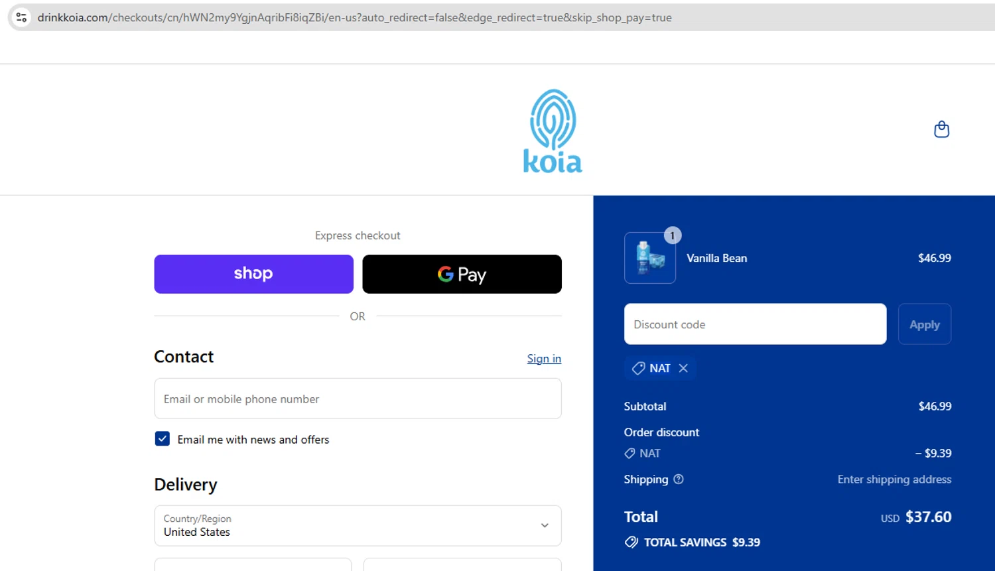Image resolution: width=995 pixels, height=571 pixels.
Task: Click the TOTAL SAVINGS $9.39 text
Action: [x=702, y=542]
